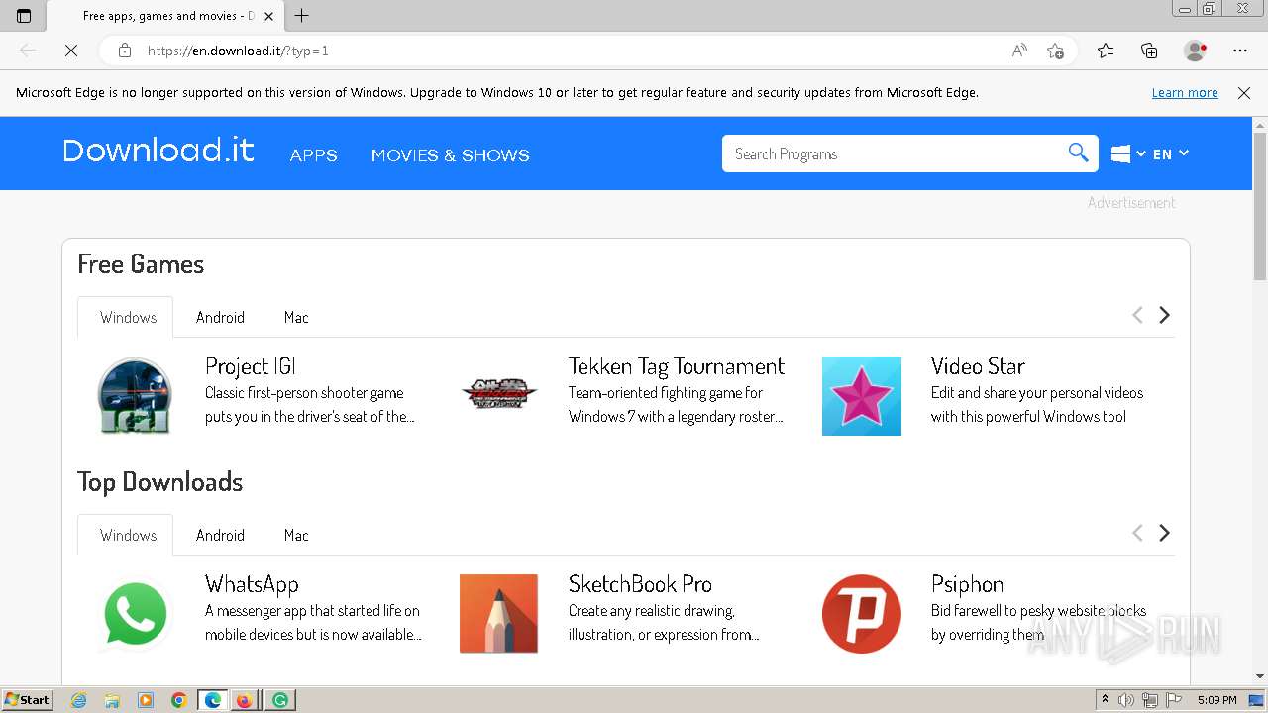Show hidden system tray icons
This screenshot has width=1268, height=713.
tap(1105, 700)
